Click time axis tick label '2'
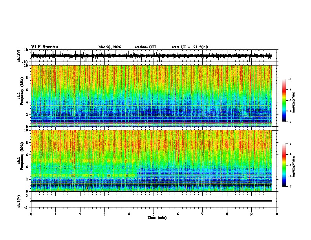Screen dimensions: 311x240 [x=80, y=214]
